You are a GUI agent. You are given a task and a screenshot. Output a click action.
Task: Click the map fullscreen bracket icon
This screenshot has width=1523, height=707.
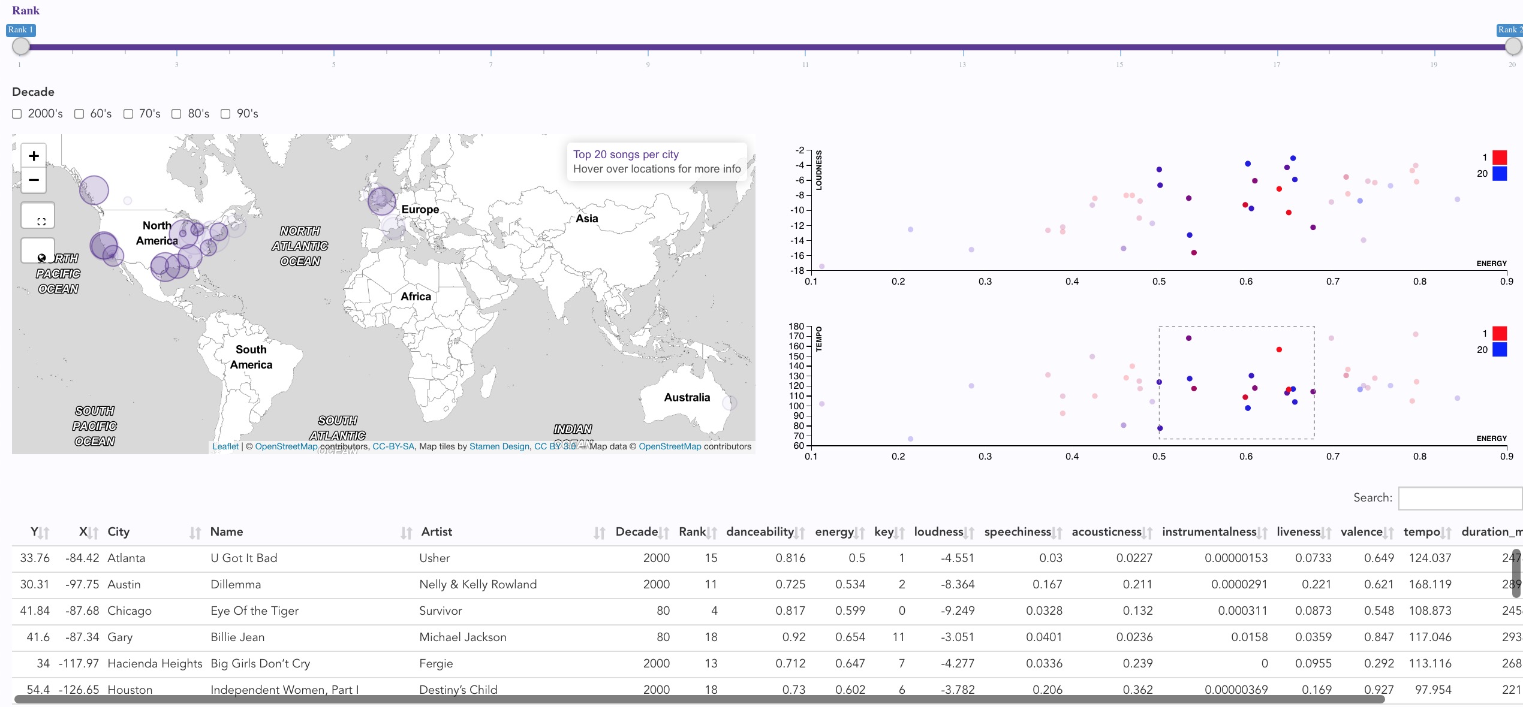tap(41, 221)
